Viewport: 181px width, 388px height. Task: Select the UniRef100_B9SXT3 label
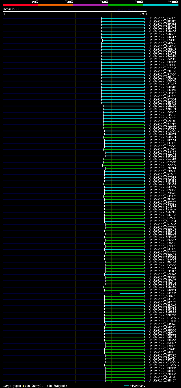[x=162, y=40]
